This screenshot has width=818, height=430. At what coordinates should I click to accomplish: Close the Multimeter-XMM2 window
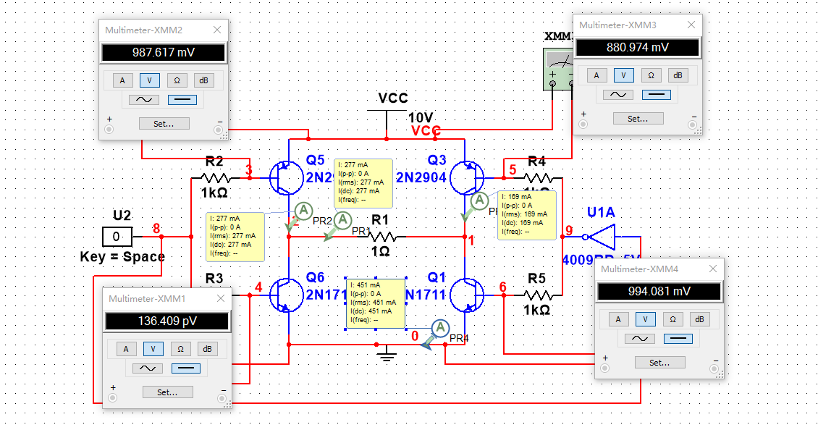pos(217,30)
